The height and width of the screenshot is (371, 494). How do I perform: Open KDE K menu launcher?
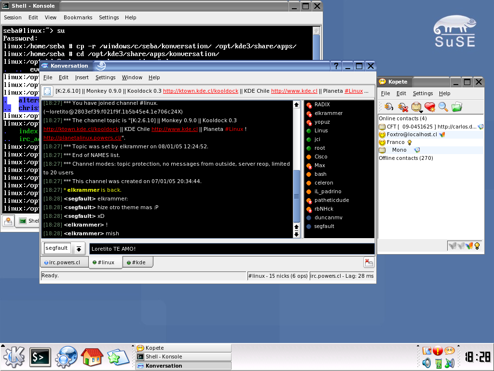14,357
